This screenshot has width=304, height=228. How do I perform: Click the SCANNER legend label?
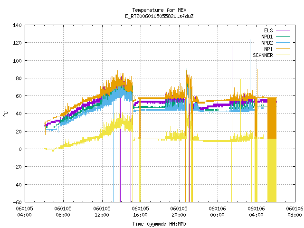tap(263, 55)
